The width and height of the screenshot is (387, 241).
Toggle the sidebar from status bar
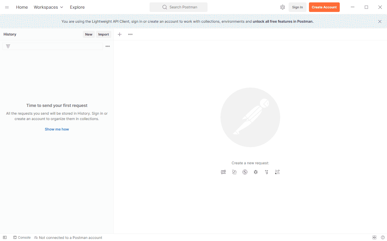[5, 237]
